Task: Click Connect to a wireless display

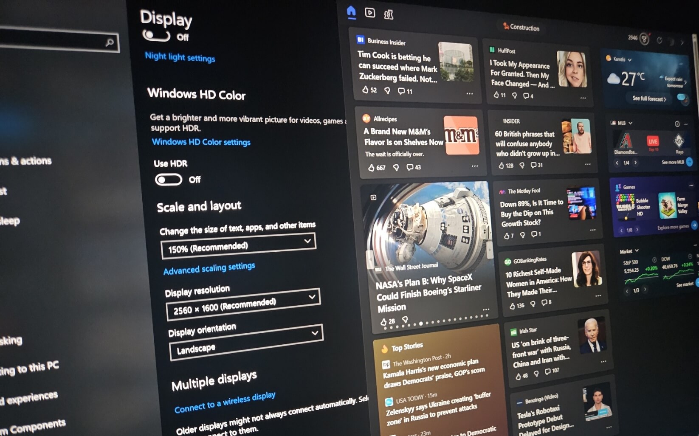Action: pos(225,402)
